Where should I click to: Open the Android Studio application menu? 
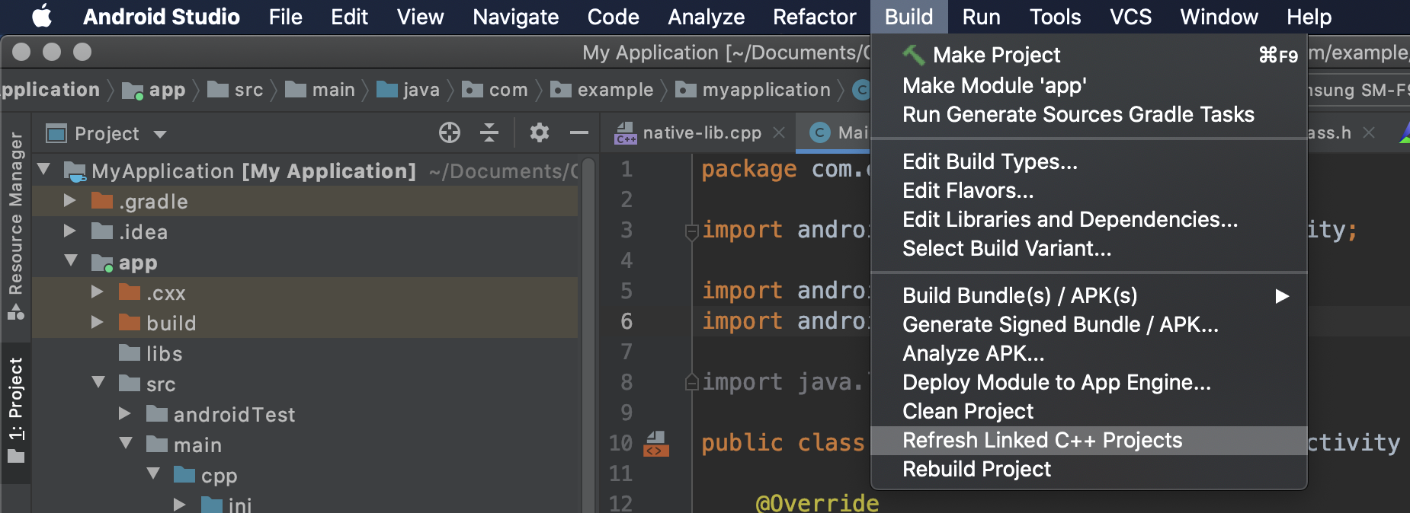[x=161, y=16]
